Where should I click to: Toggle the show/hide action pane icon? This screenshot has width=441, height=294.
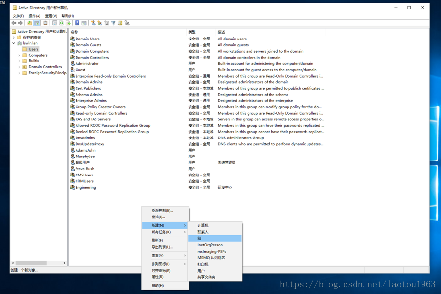point(84,23)
